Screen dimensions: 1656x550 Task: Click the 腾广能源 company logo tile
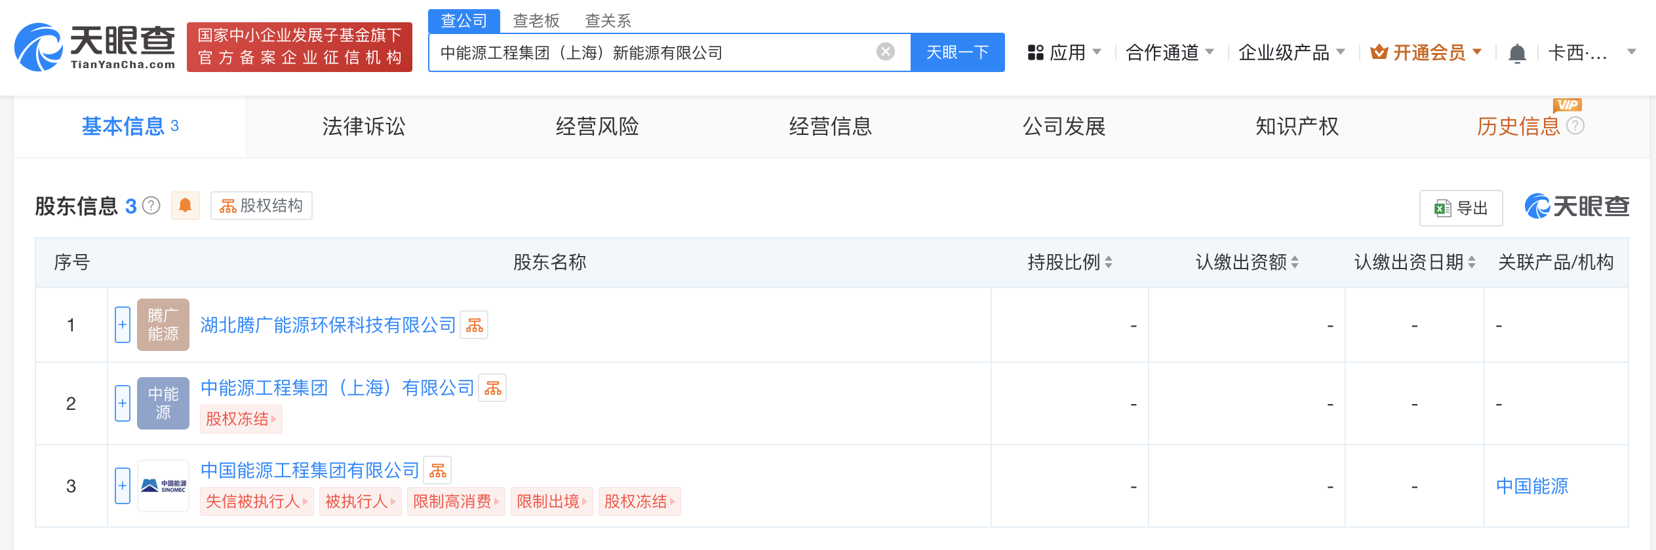click(163, 325)
